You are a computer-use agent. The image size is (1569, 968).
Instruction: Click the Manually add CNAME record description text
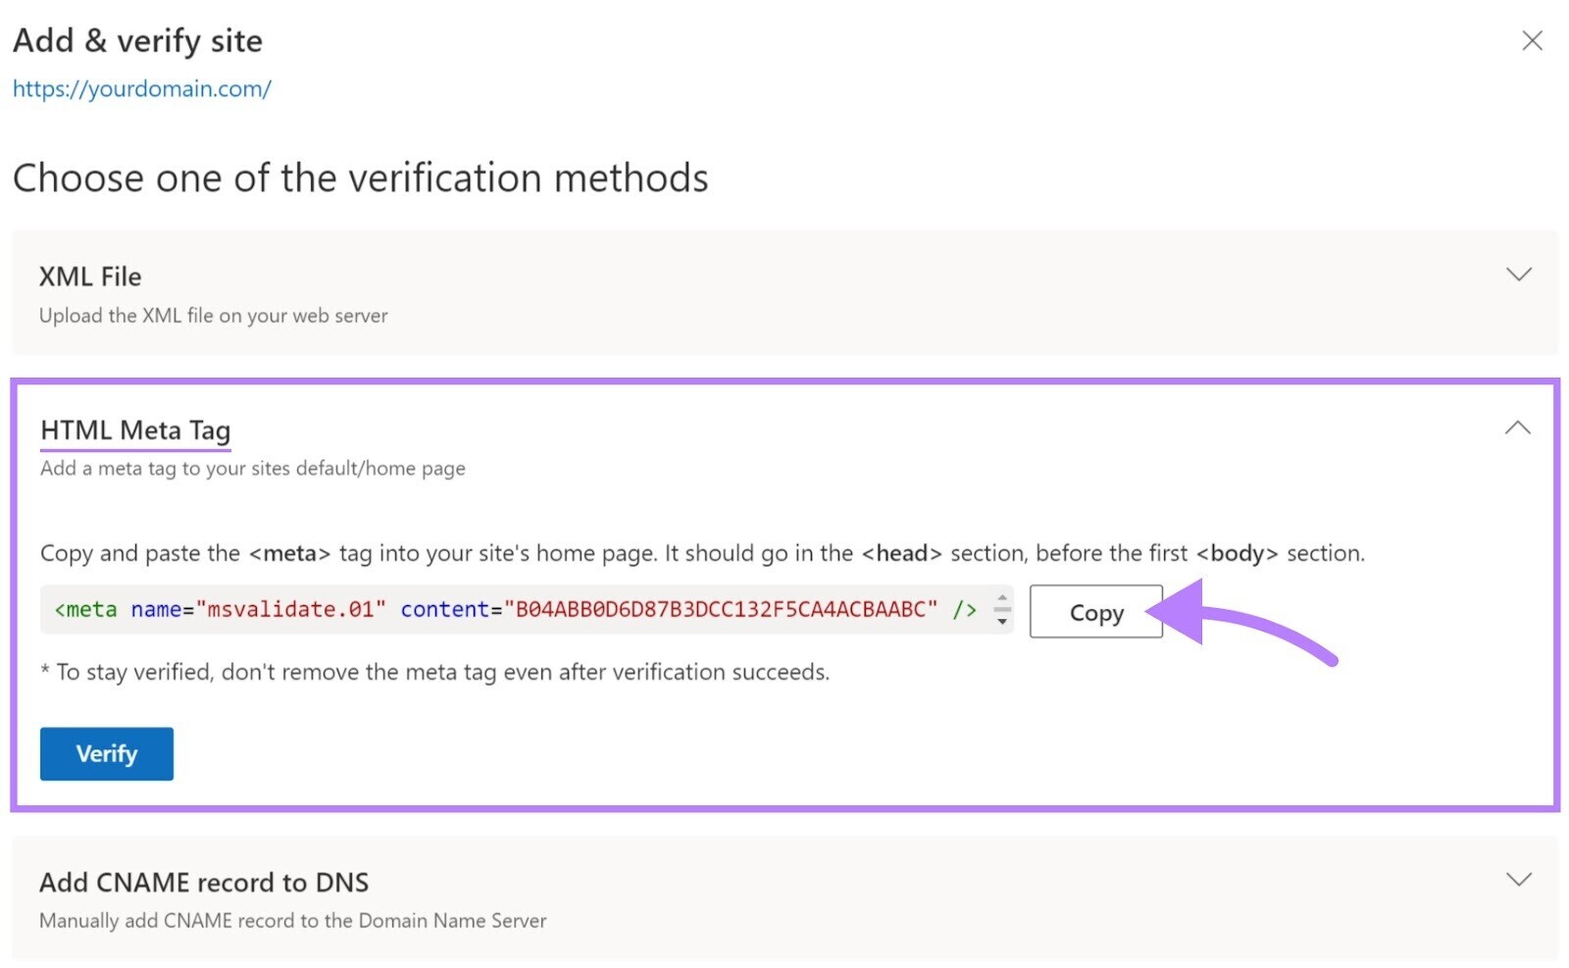click(292, 920)
